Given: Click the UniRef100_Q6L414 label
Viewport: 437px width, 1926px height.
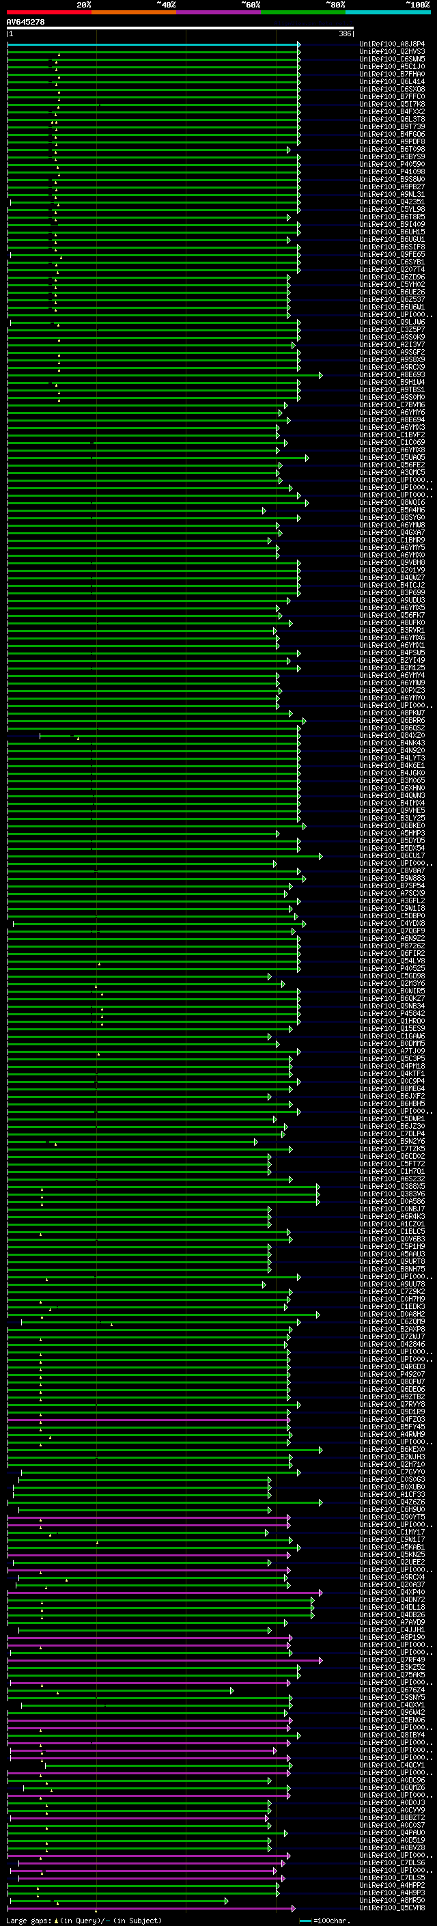Looking at the screenshot, I should 392,81.
